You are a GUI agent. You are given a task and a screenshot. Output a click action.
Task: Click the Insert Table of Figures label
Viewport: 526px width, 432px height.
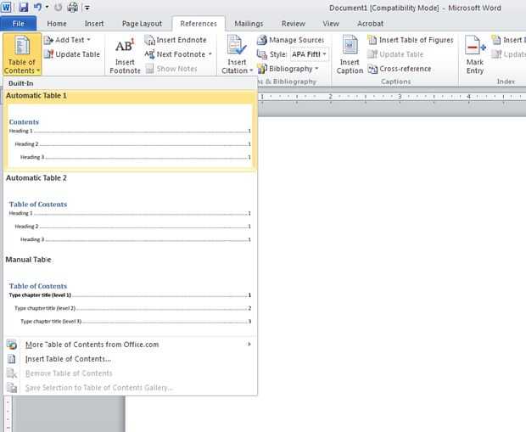click(417, 40)
